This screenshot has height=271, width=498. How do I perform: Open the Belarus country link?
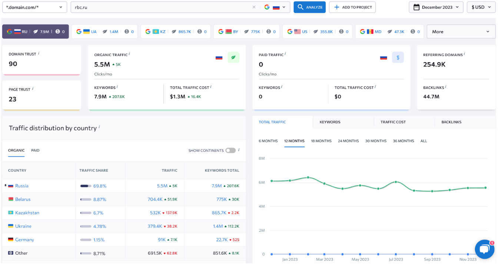click(x=23, y=199)
